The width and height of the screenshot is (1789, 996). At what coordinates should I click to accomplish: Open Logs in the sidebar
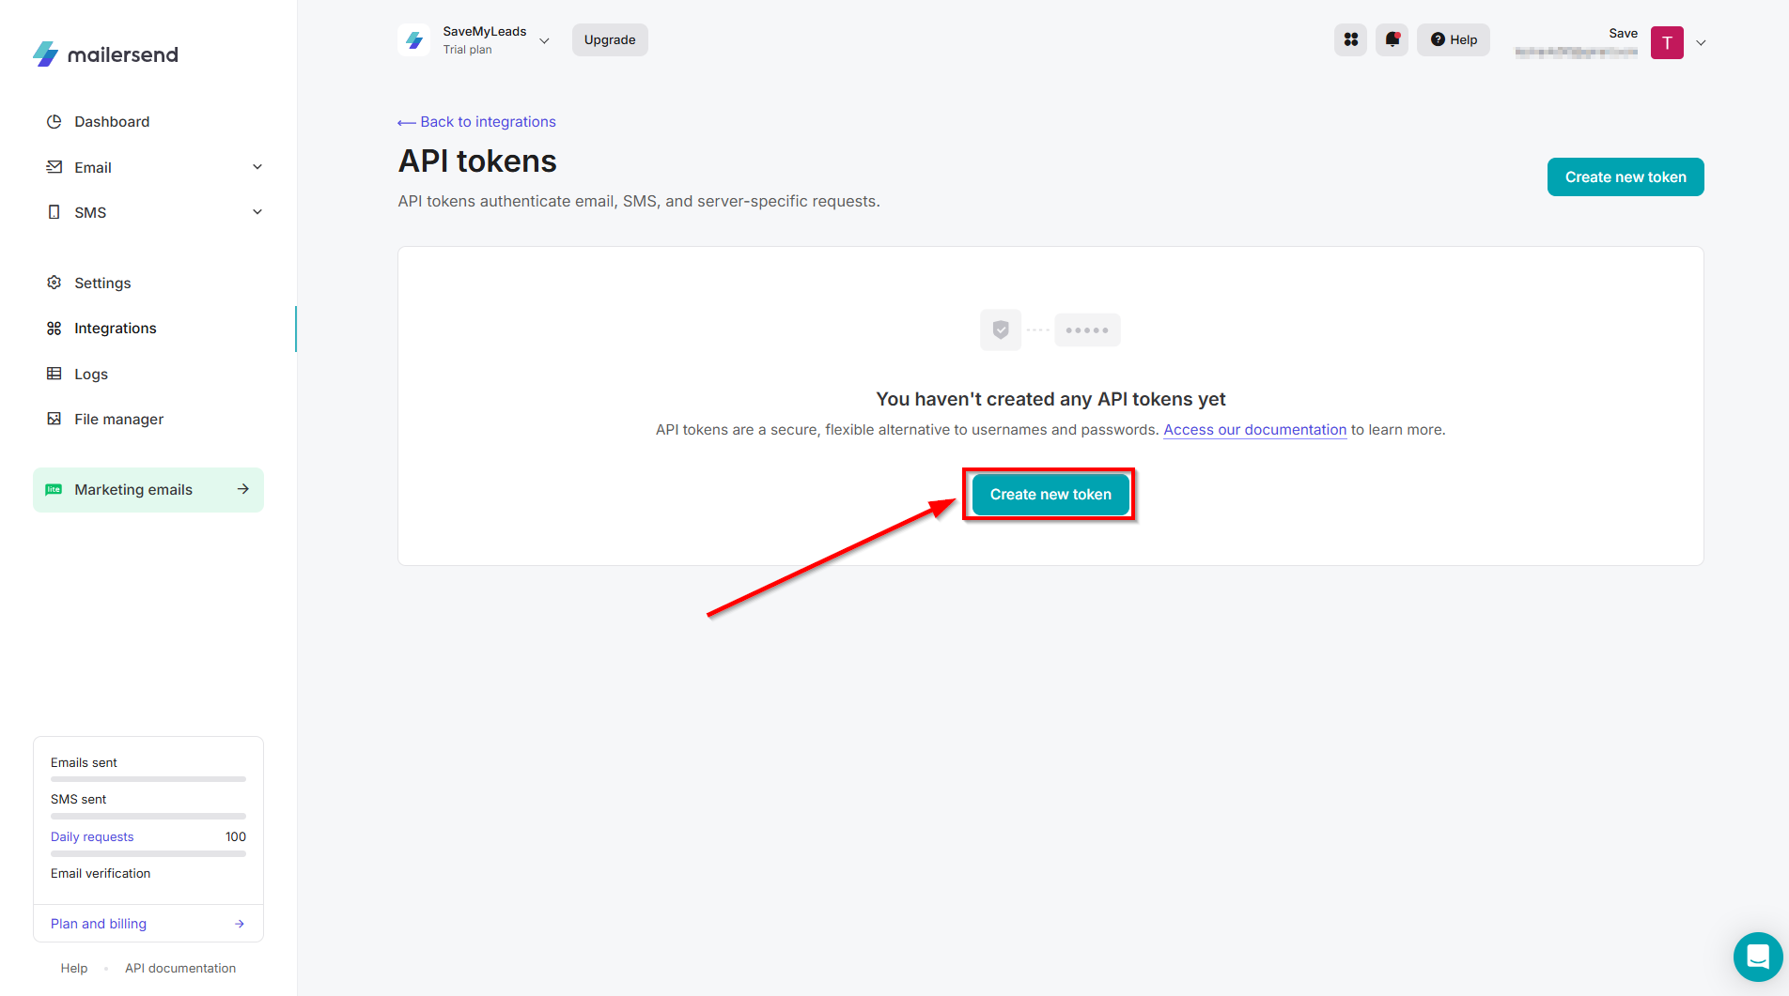(91, 374)
